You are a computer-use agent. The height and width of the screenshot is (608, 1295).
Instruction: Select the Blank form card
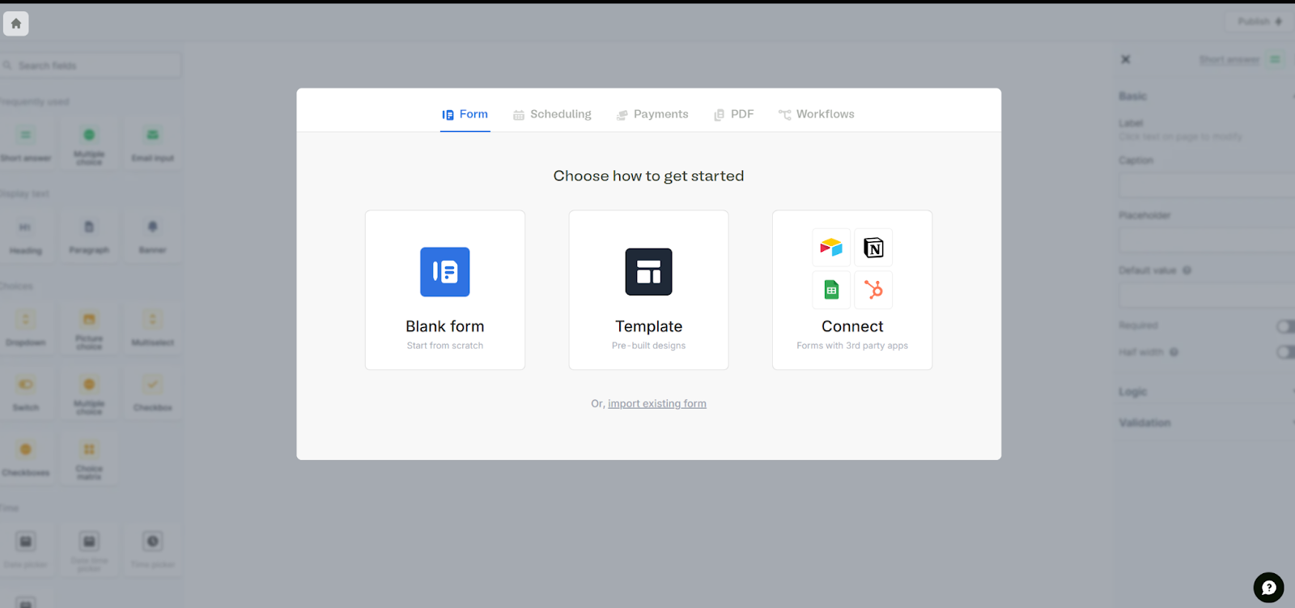click(445, 290)
